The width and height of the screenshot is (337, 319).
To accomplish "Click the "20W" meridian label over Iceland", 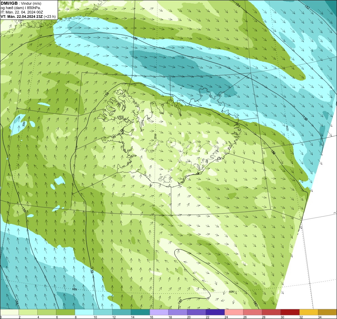I will pyautogui.click(x=155, y=136).
